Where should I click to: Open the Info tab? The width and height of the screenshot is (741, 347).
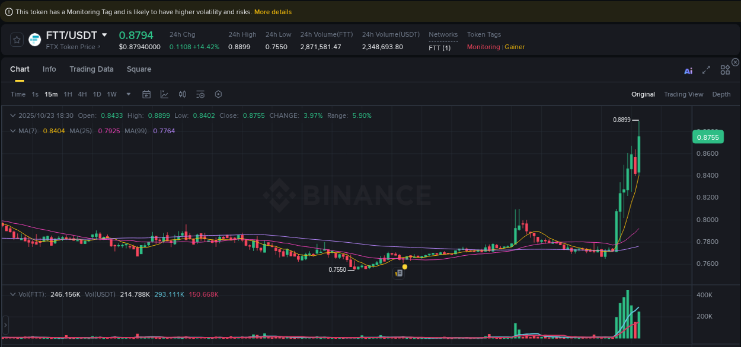[x=49, y=69]
